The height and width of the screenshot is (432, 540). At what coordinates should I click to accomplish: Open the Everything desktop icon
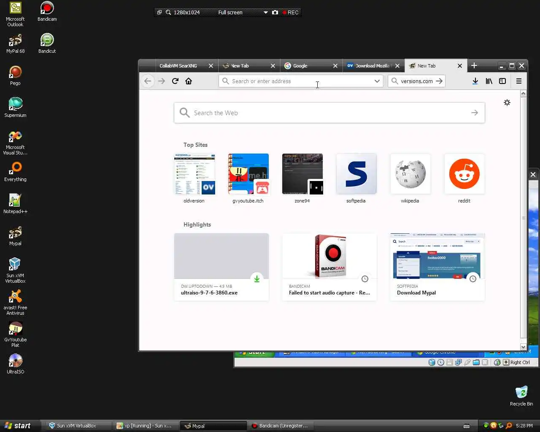tap(15, 172)
